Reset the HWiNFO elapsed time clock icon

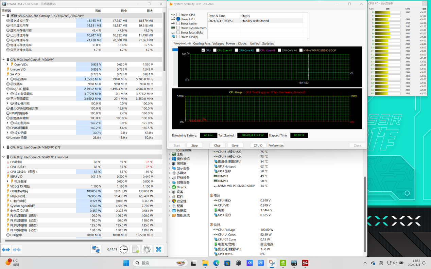[x=124, y=249]
